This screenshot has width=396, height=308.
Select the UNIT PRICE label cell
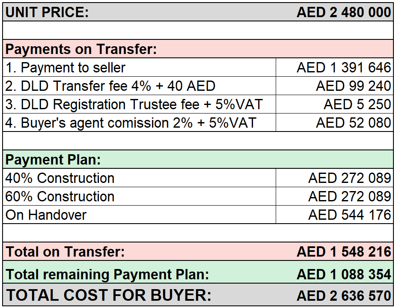click(x=47, y=12)
